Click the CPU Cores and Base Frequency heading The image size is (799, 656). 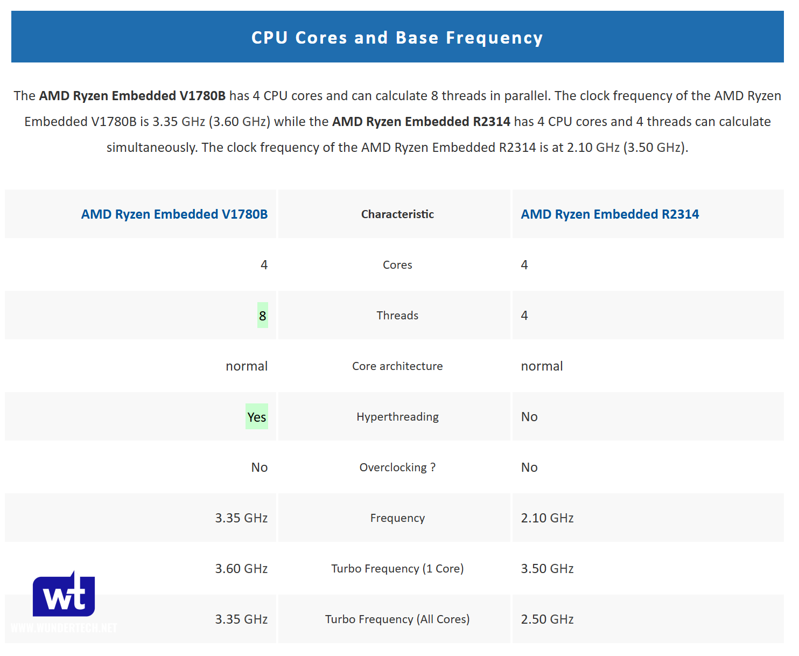point(397,38)
